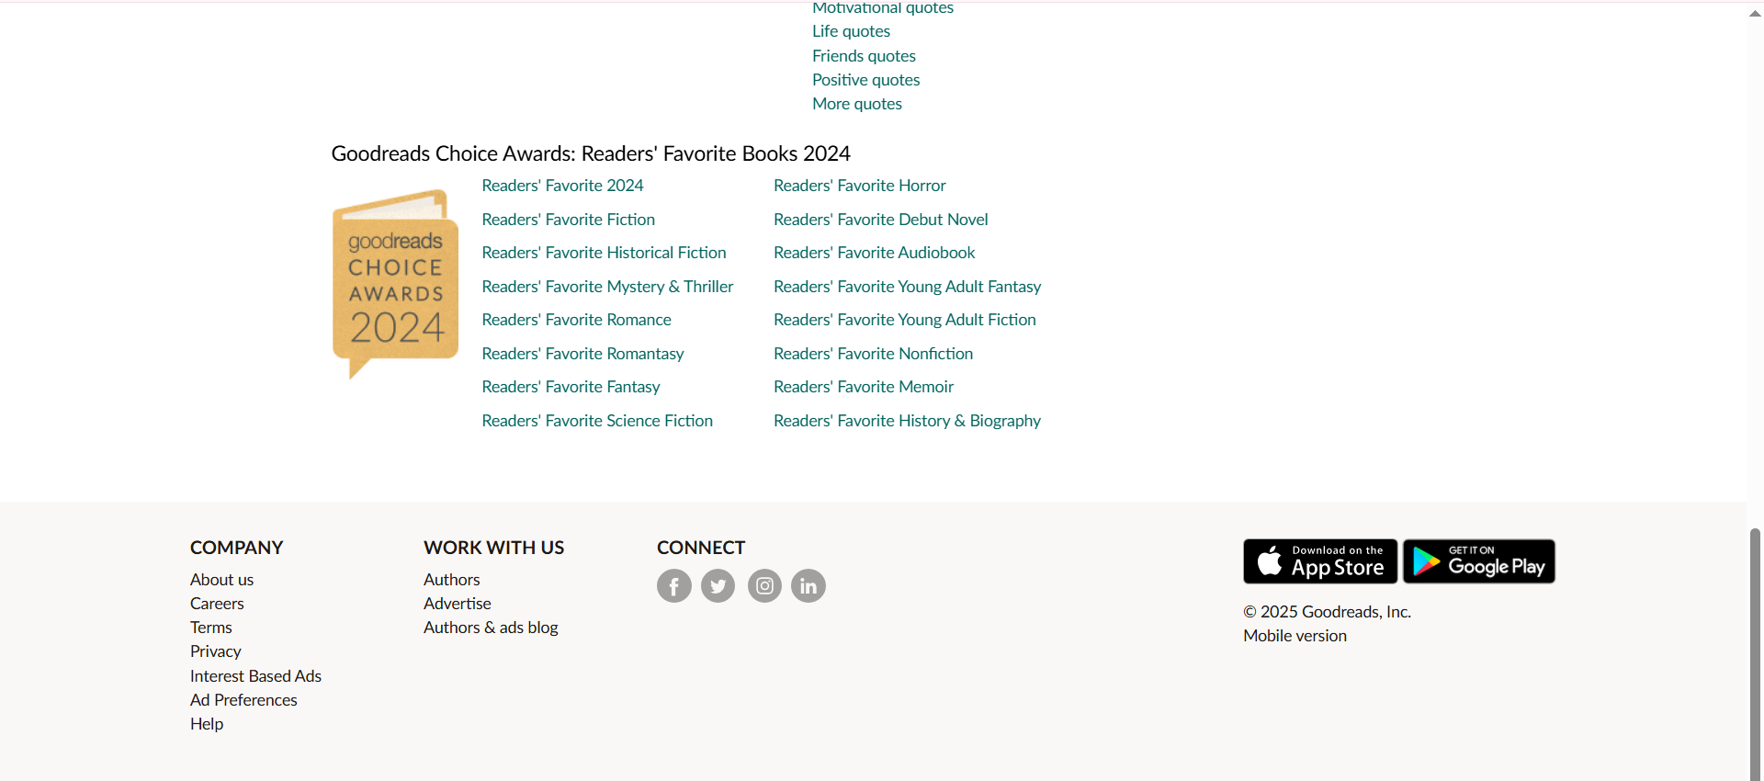Switch to the Mobile version link
Screen dimensions: 1764x781
tap(1295, 636)
